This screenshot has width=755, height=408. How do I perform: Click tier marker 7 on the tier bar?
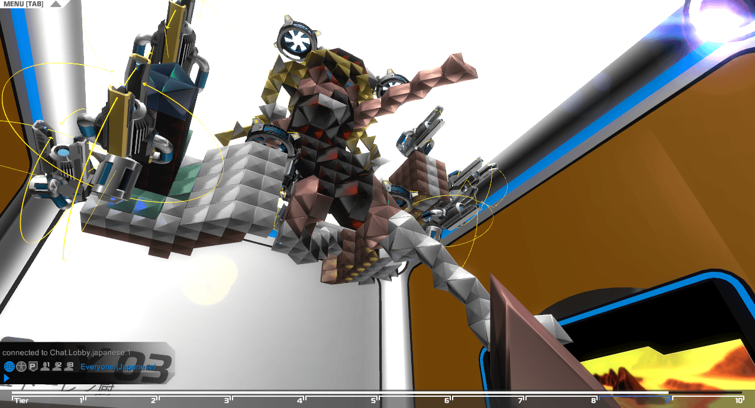[521, 401]
